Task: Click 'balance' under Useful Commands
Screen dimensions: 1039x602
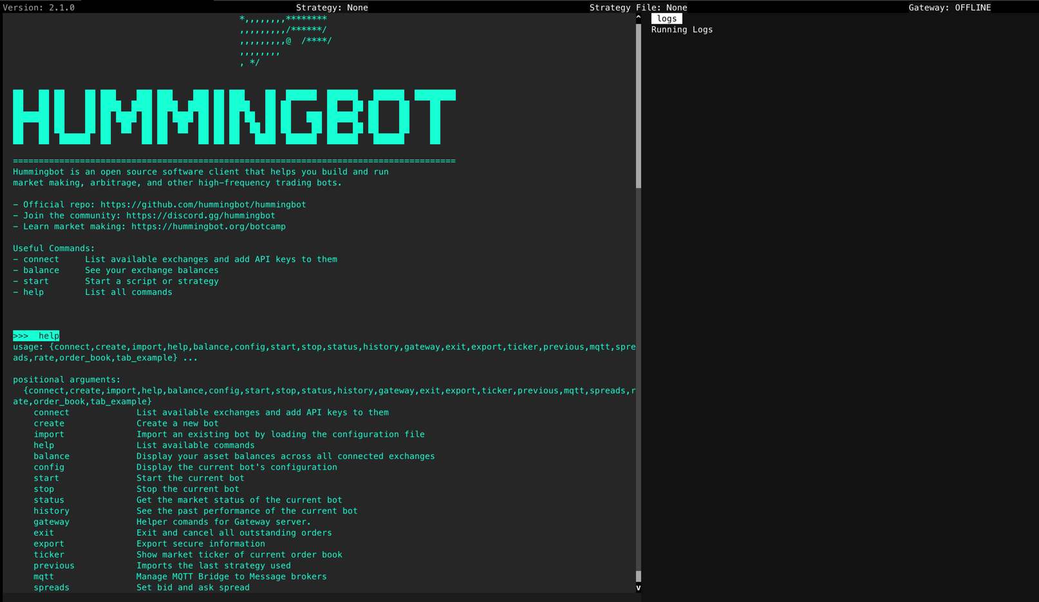Action: click(41, 270)
